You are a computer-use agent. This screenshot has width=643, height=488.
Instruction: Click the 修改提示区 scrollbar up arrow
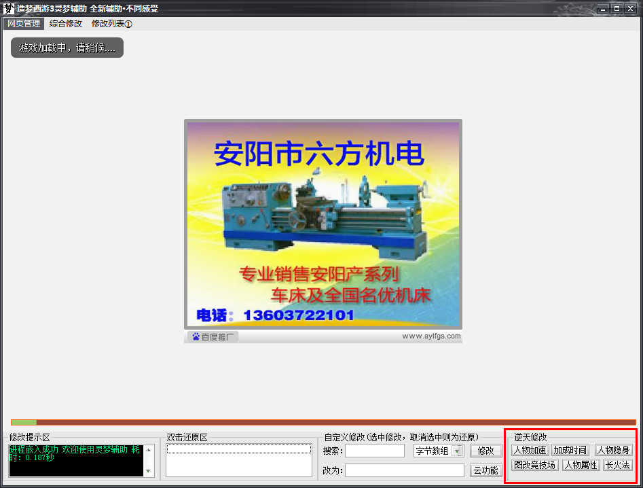tap(149, 450)
